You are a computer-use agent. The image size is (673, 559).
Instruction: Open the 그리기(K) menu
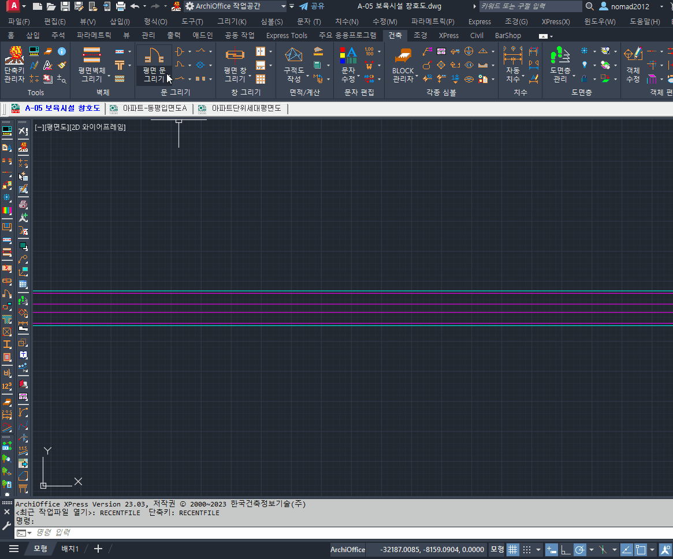coord(231,21)
